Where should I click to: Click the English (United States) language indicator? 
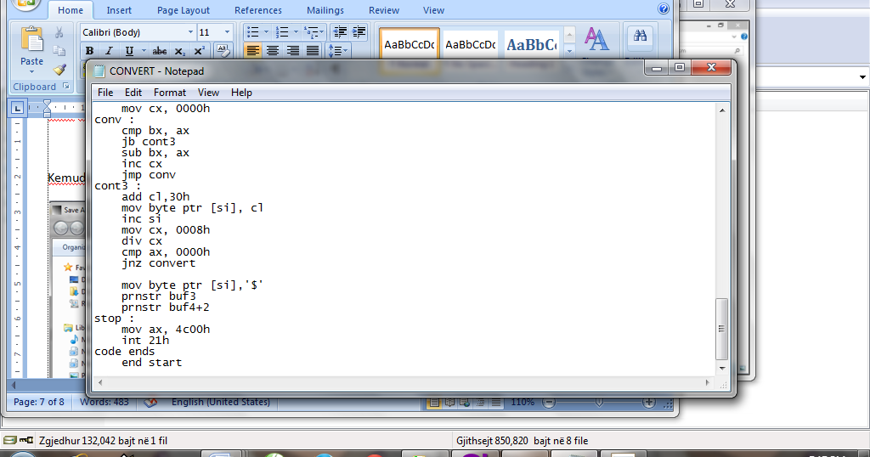pyautogui.click(x=221, y=402)
